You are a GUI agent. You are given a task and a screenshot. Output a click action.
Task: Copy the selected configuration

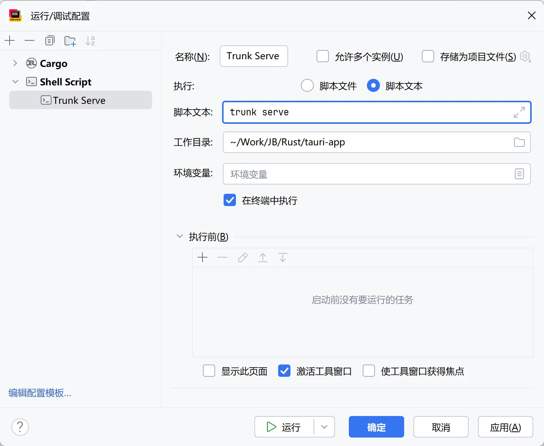point(50,40)
